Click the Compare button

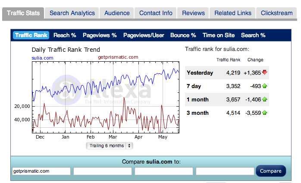click(271, 171)
